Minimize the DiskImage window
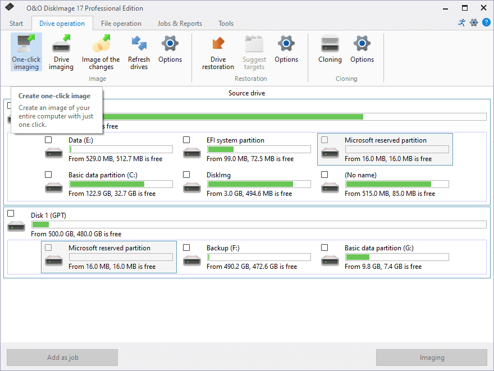The width and height of the screenshot is (494, 371). click(x=445, y=8)
